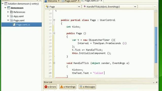
Task: Close the Page.xaml* tab
Action: click(79, 1)
